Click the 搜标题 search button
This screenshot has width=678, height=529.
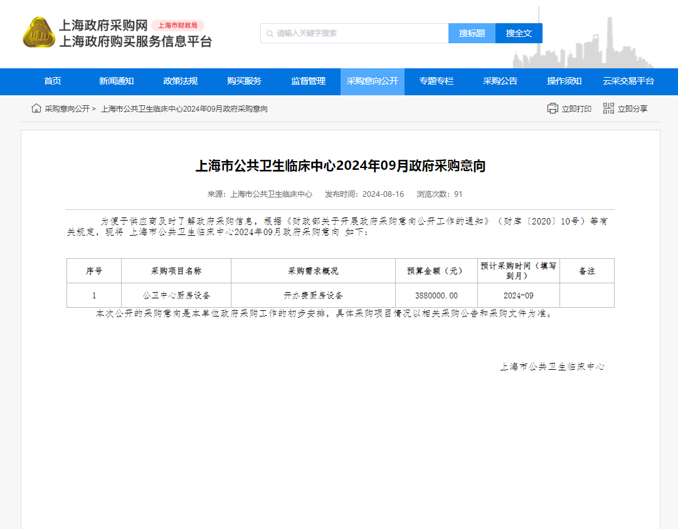point(472,33)
